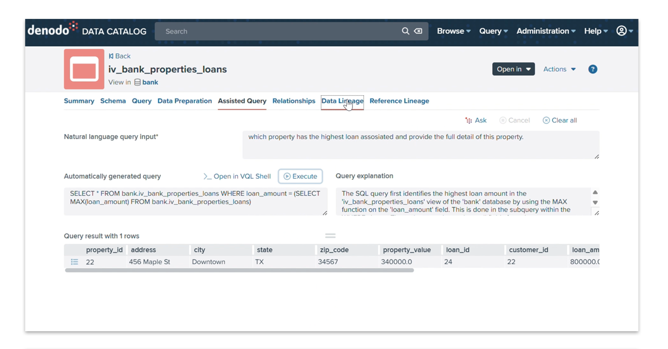Click the Ask assistant button

pyautogui.click(x=476, y=120)
